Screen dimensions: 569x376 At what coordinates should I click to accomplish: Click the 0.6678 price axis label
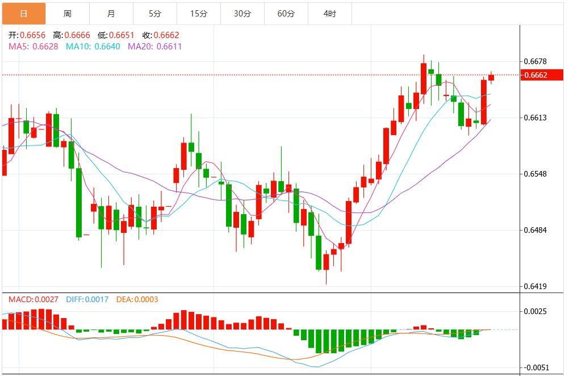click(535, 61)
